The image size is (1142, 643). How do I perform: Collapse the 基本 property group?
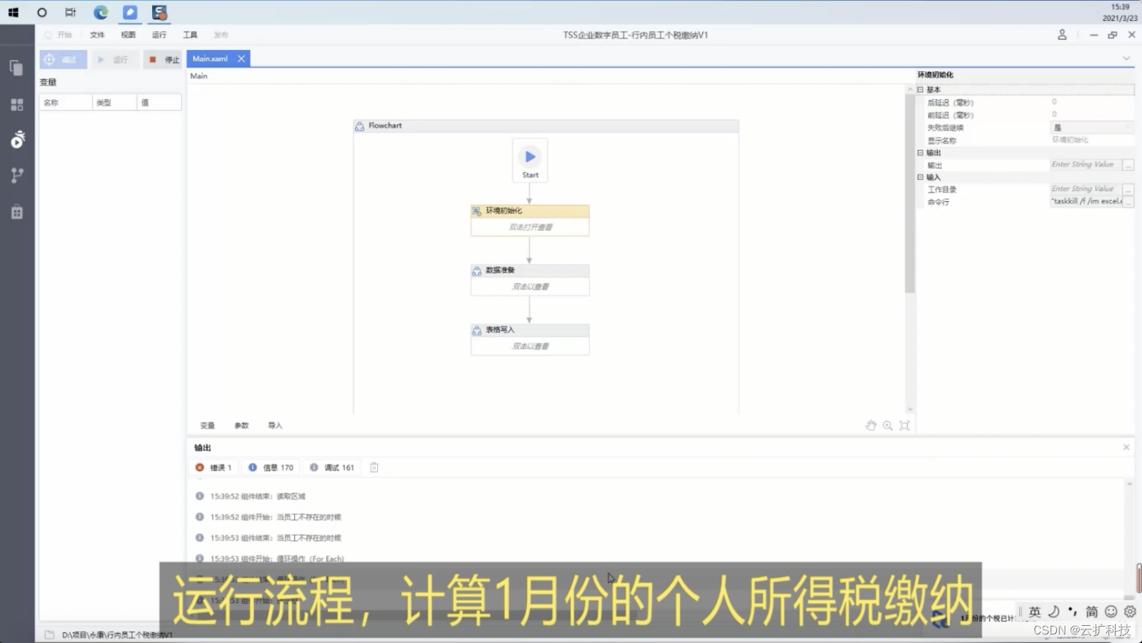point(921,90)
